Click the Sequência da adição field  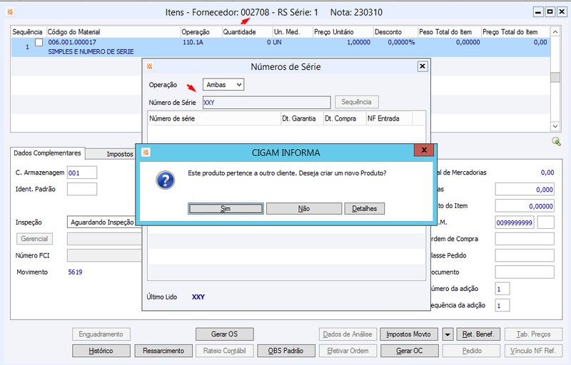point(502,305)
